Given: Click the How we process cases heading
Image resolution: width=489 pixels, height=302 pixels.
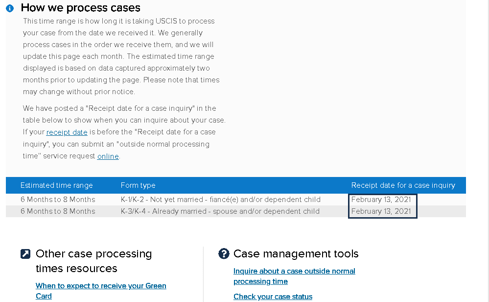Looking at the screenshot, I should (81, 8).
